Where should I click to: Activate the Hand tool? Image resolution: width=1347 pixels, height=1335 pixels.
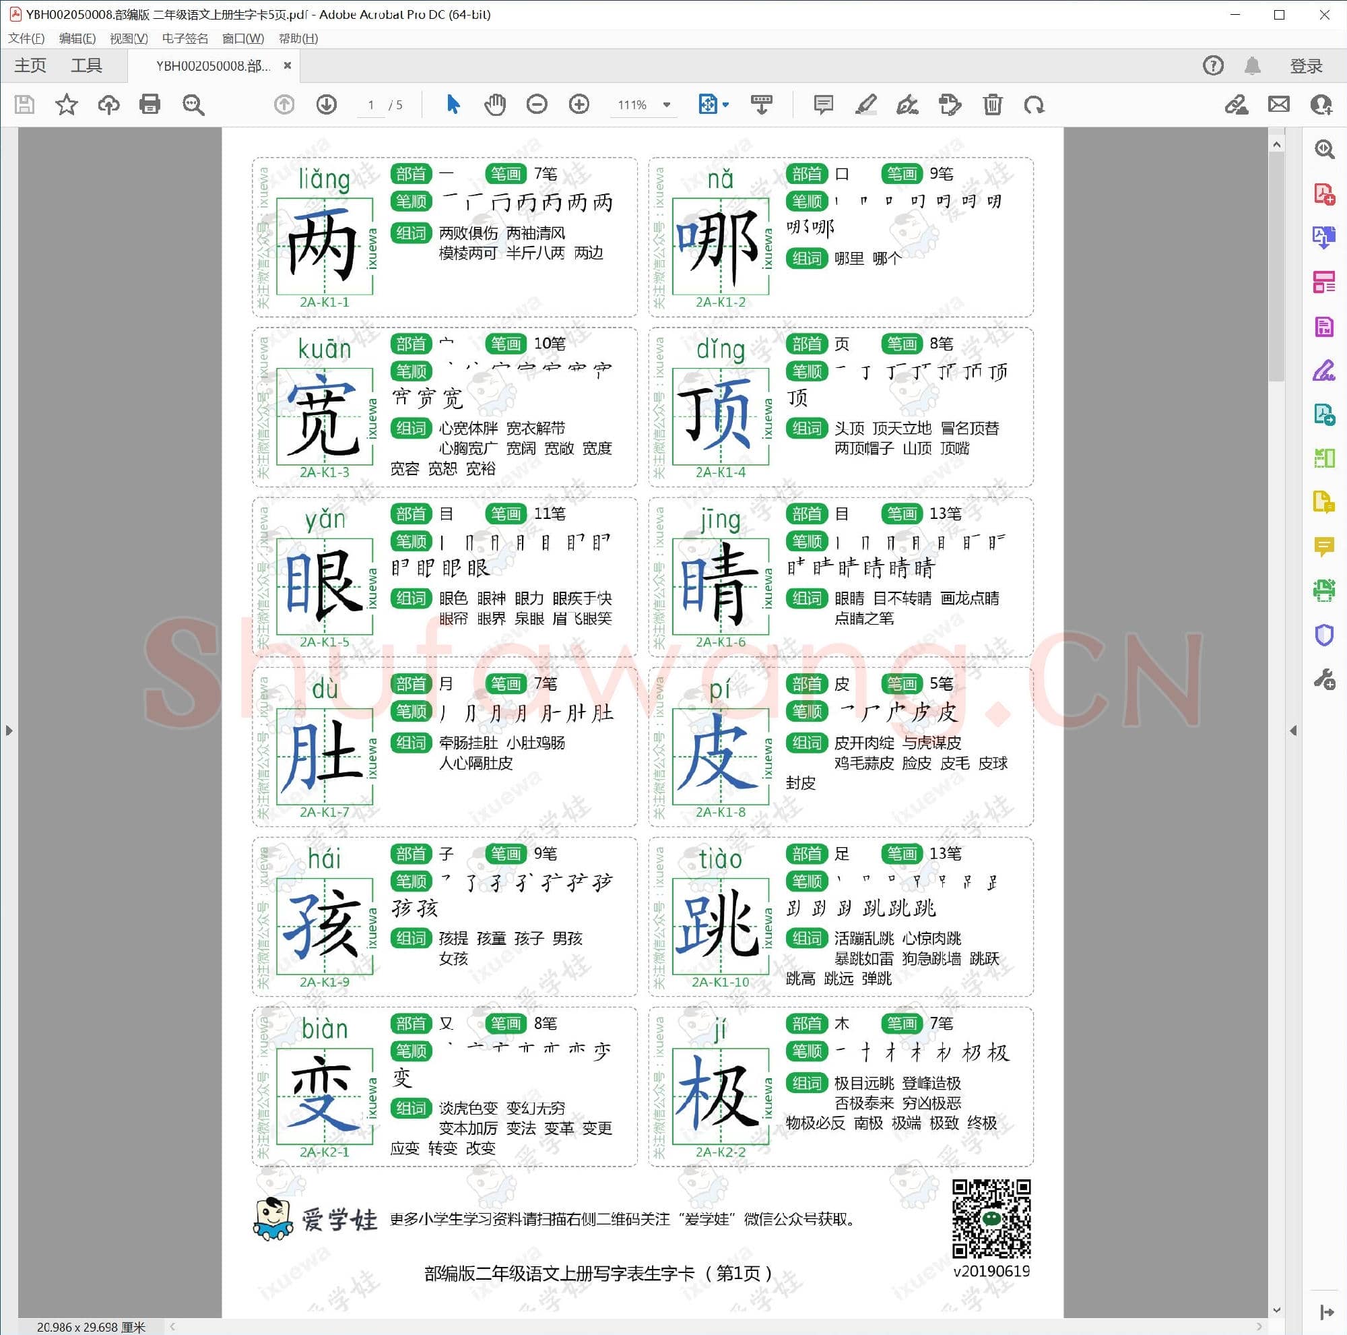click(x=494, y=104)
